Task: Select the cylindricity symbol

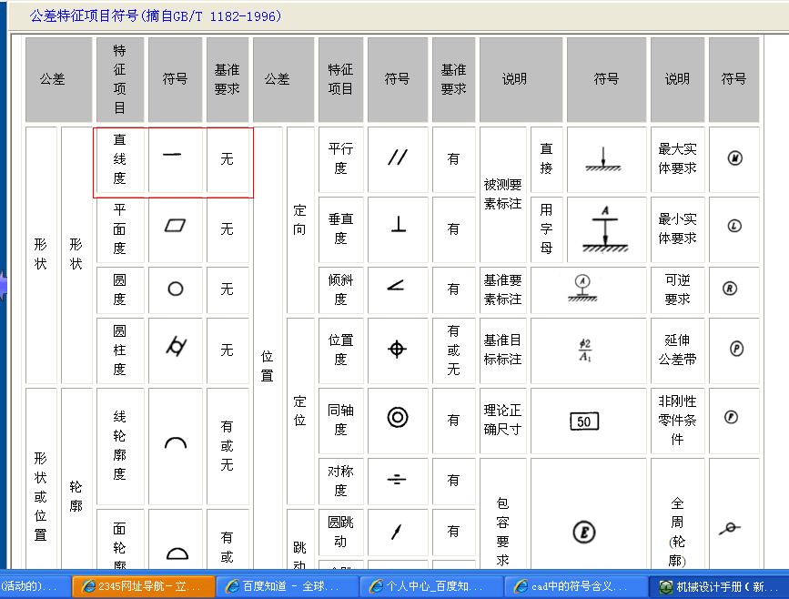Action: click(177, 346)
